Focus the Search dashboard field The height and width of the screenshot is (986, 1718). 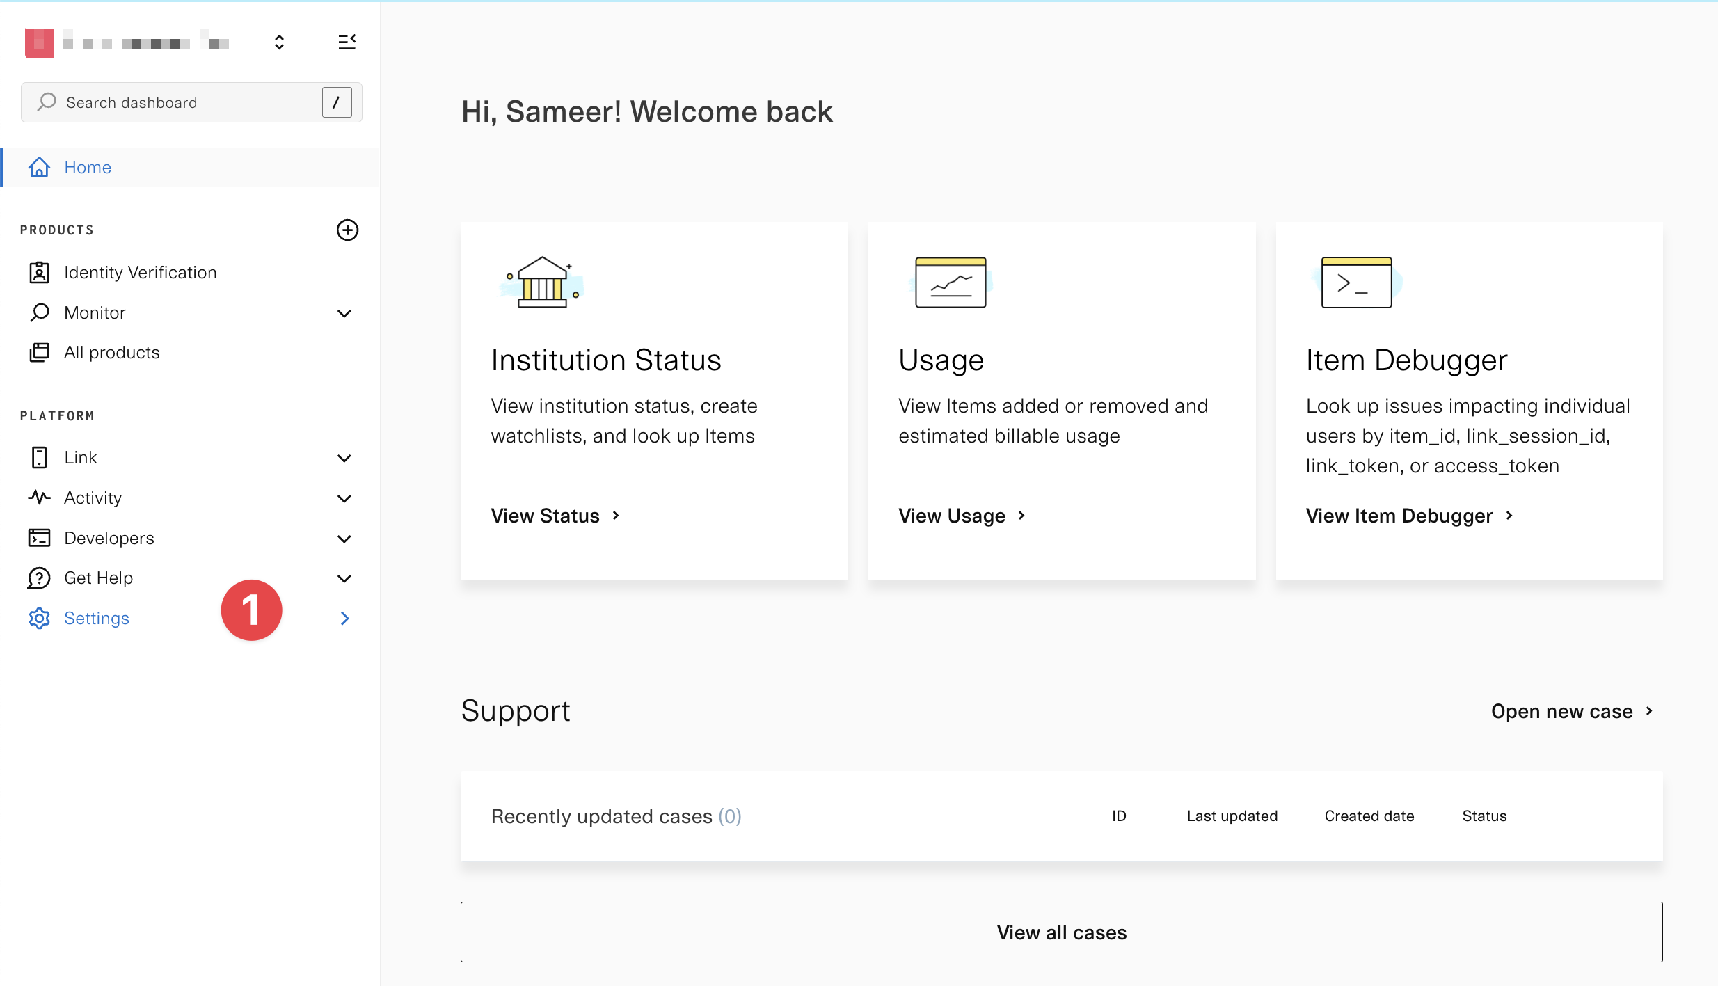coord(181,102)
